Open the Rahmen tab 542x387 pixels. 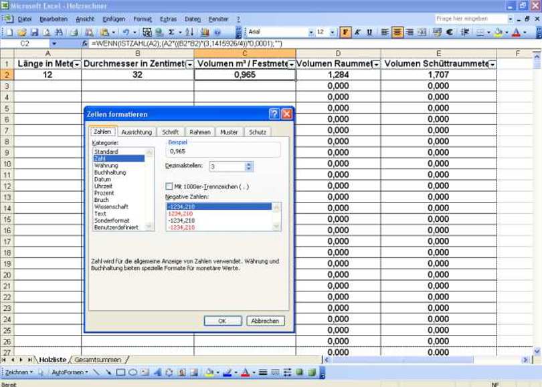pos(199,132)
